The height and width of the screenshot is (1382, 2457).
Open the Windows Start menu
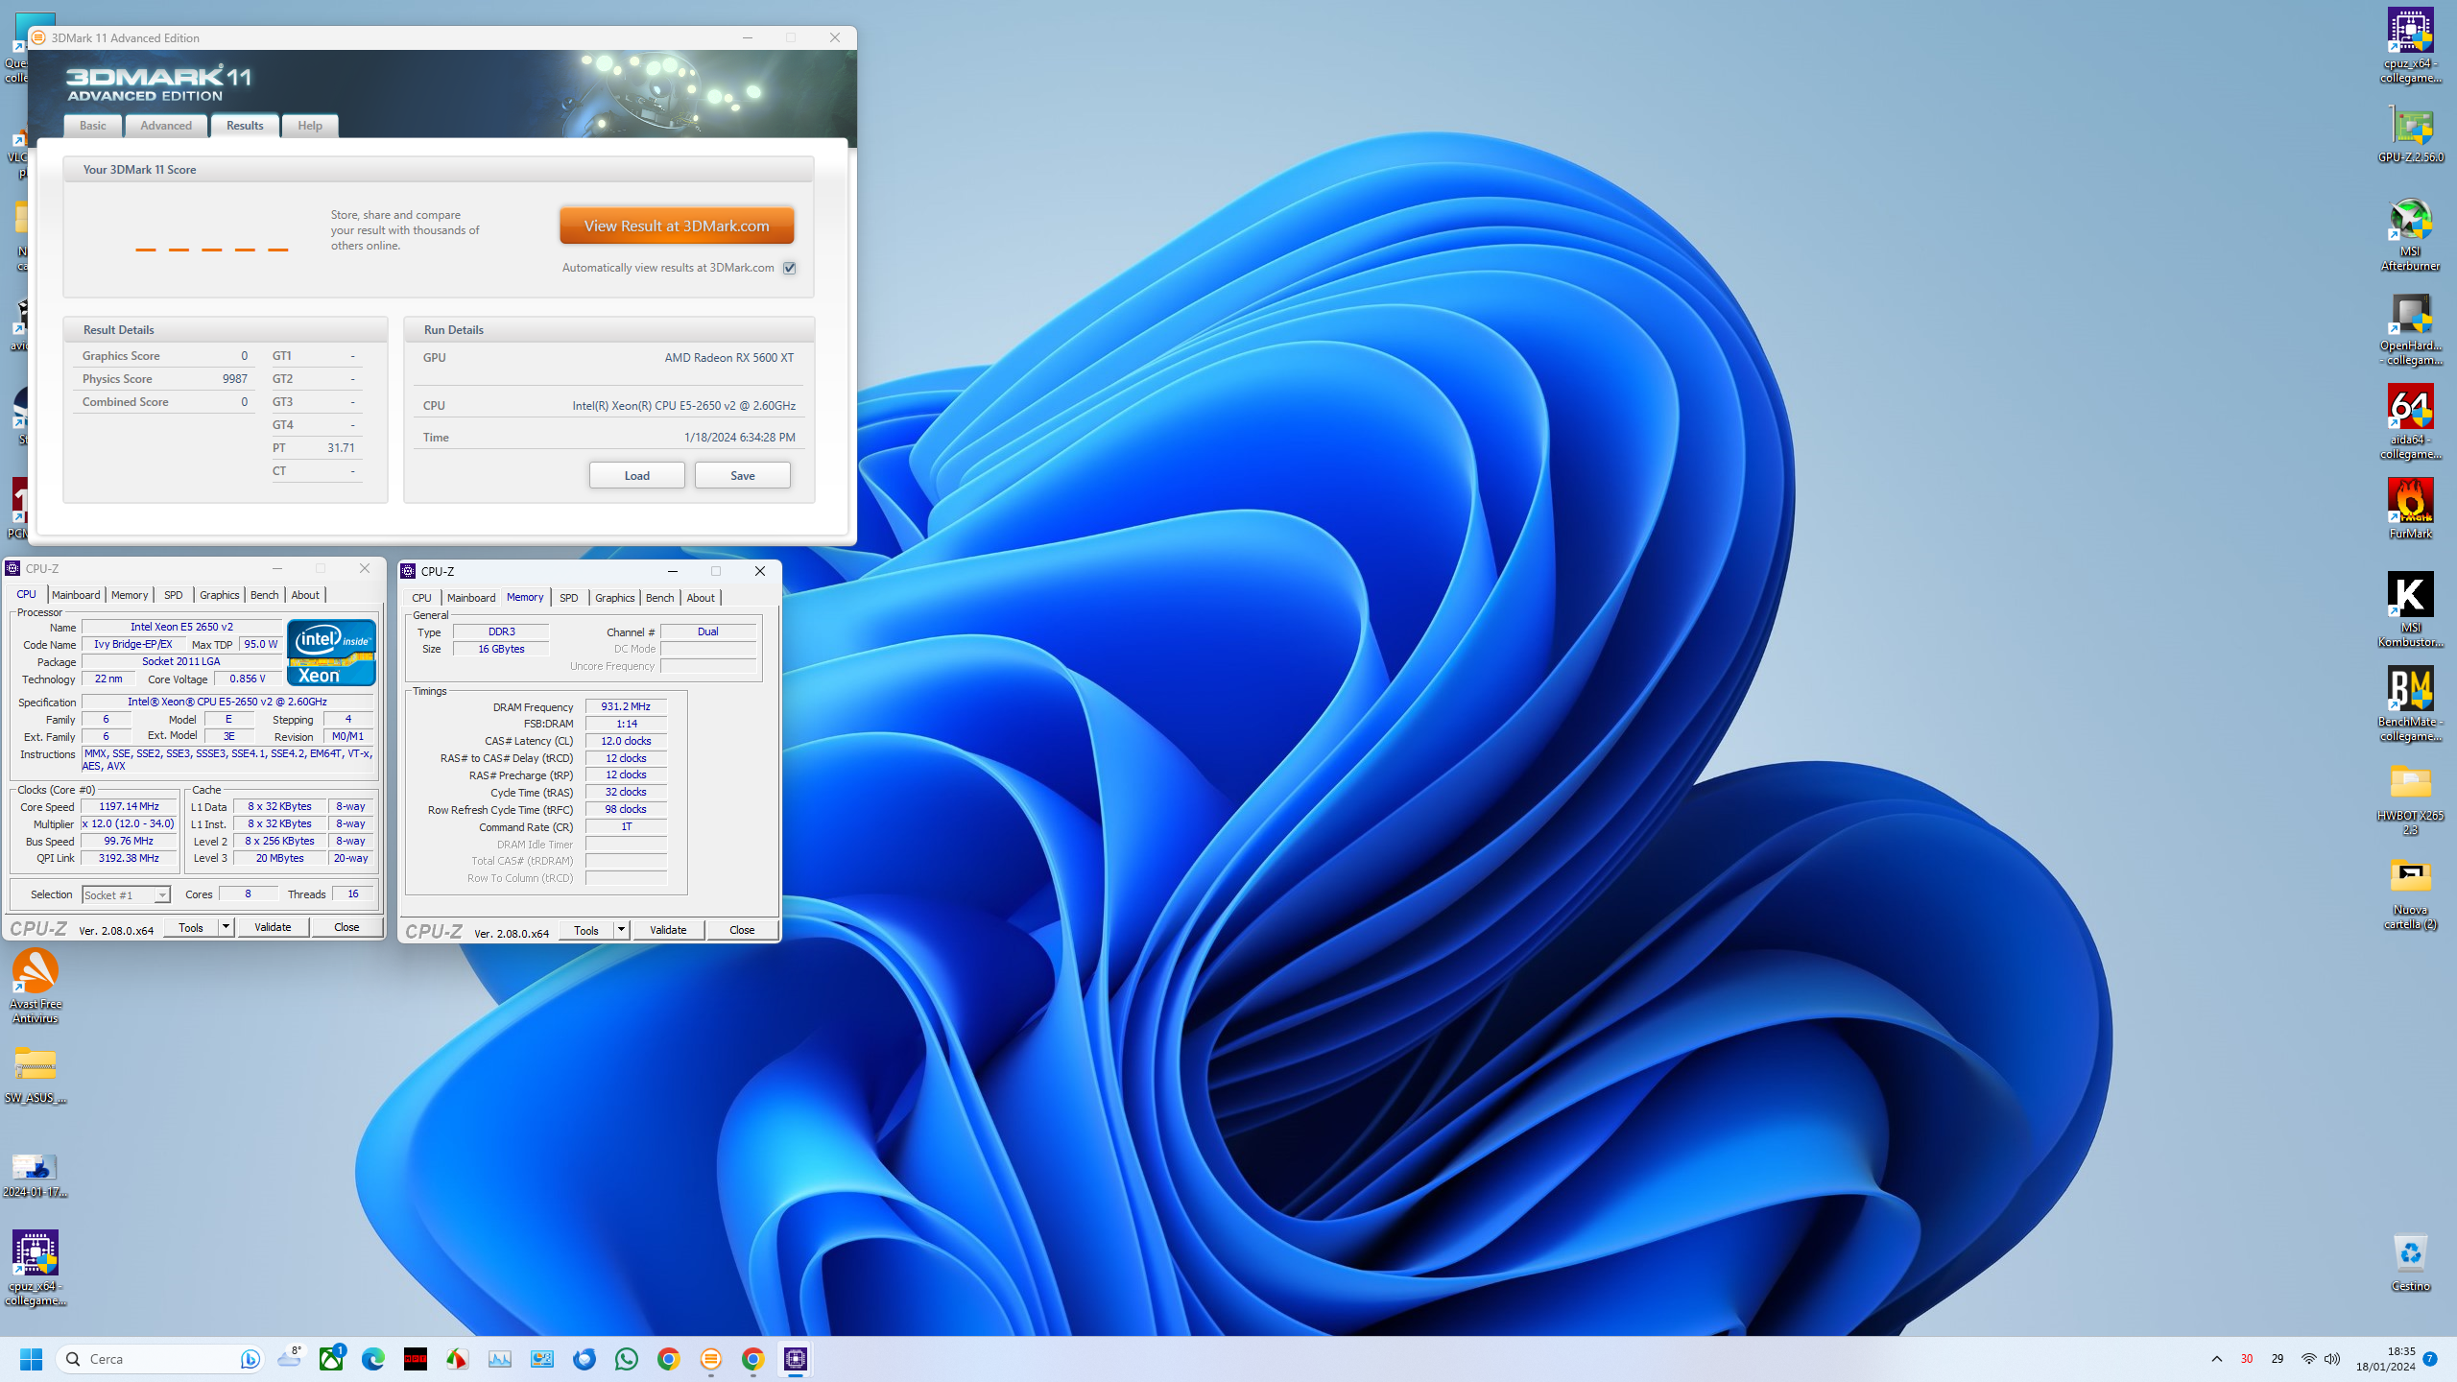[x=31, y=1358]
